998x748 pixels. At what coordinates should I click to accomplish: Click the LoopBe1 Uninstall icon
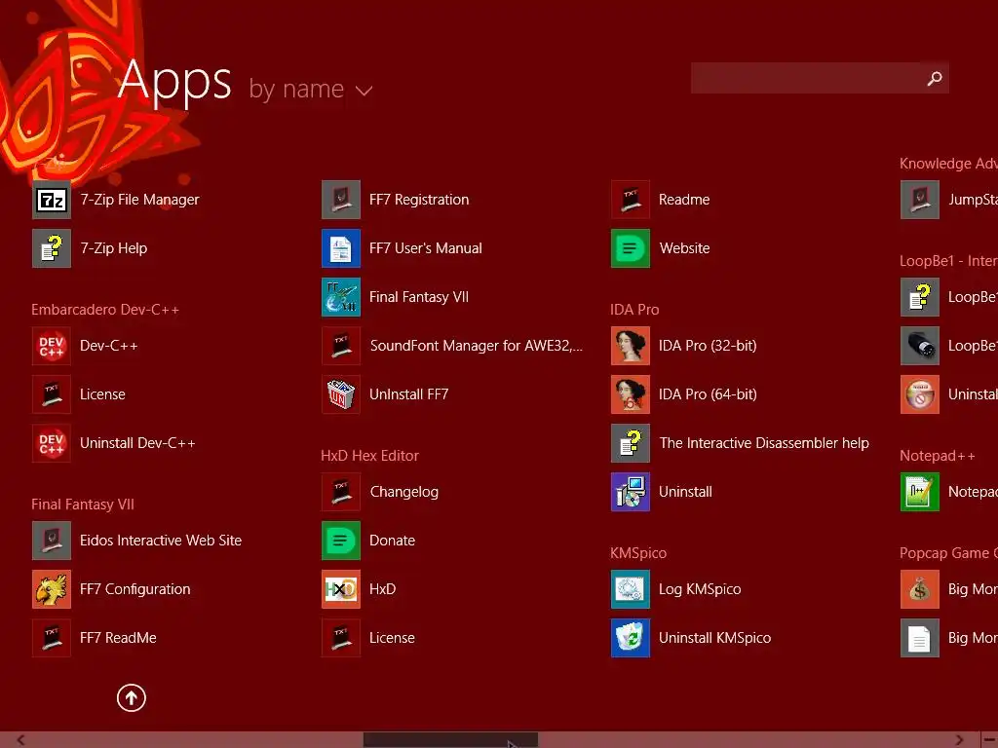point(920,394)
